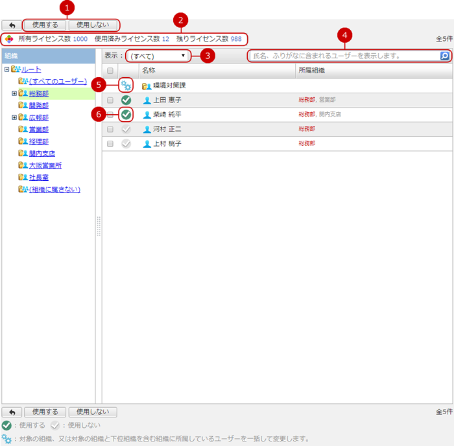Click the name 上村 桃子
454x446 pixels.
tap(167, 143)
